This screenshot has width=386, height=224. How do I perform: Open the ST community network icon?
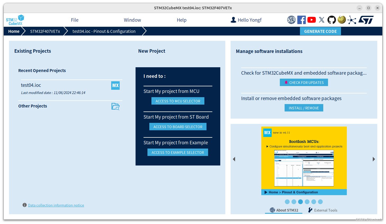(352, 20)
